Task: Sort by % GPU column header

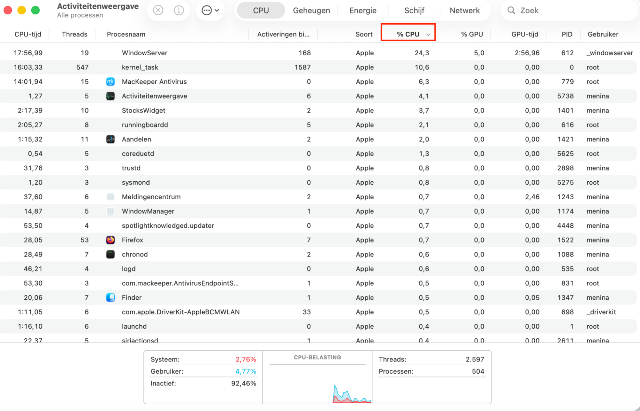Action: 472,34
